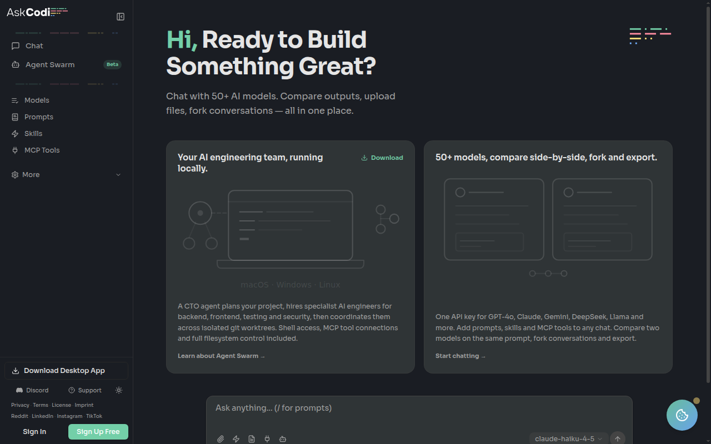Image resolution: width=711 pixels, height=444 pixels.
Task: Open Chat in the sidebar
Action: [x=67, y=46]
